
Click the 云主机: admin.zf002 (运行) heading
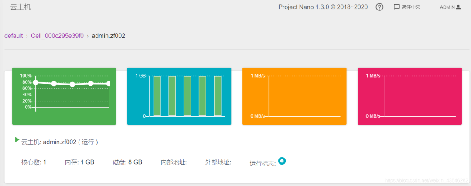coord(59,142)
